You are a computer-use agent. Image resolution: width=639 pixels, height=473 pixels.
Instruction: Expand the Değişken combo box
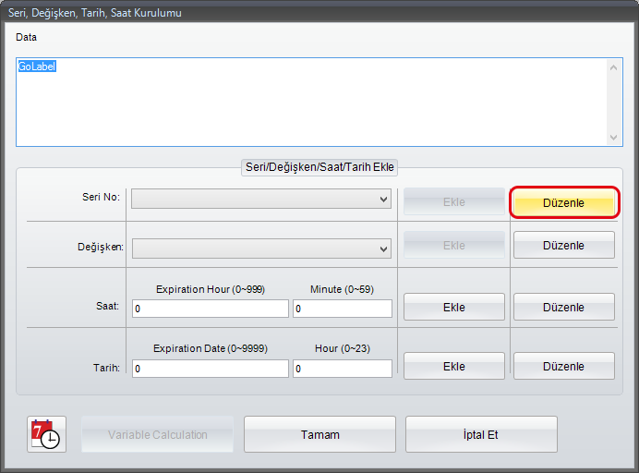261,249
